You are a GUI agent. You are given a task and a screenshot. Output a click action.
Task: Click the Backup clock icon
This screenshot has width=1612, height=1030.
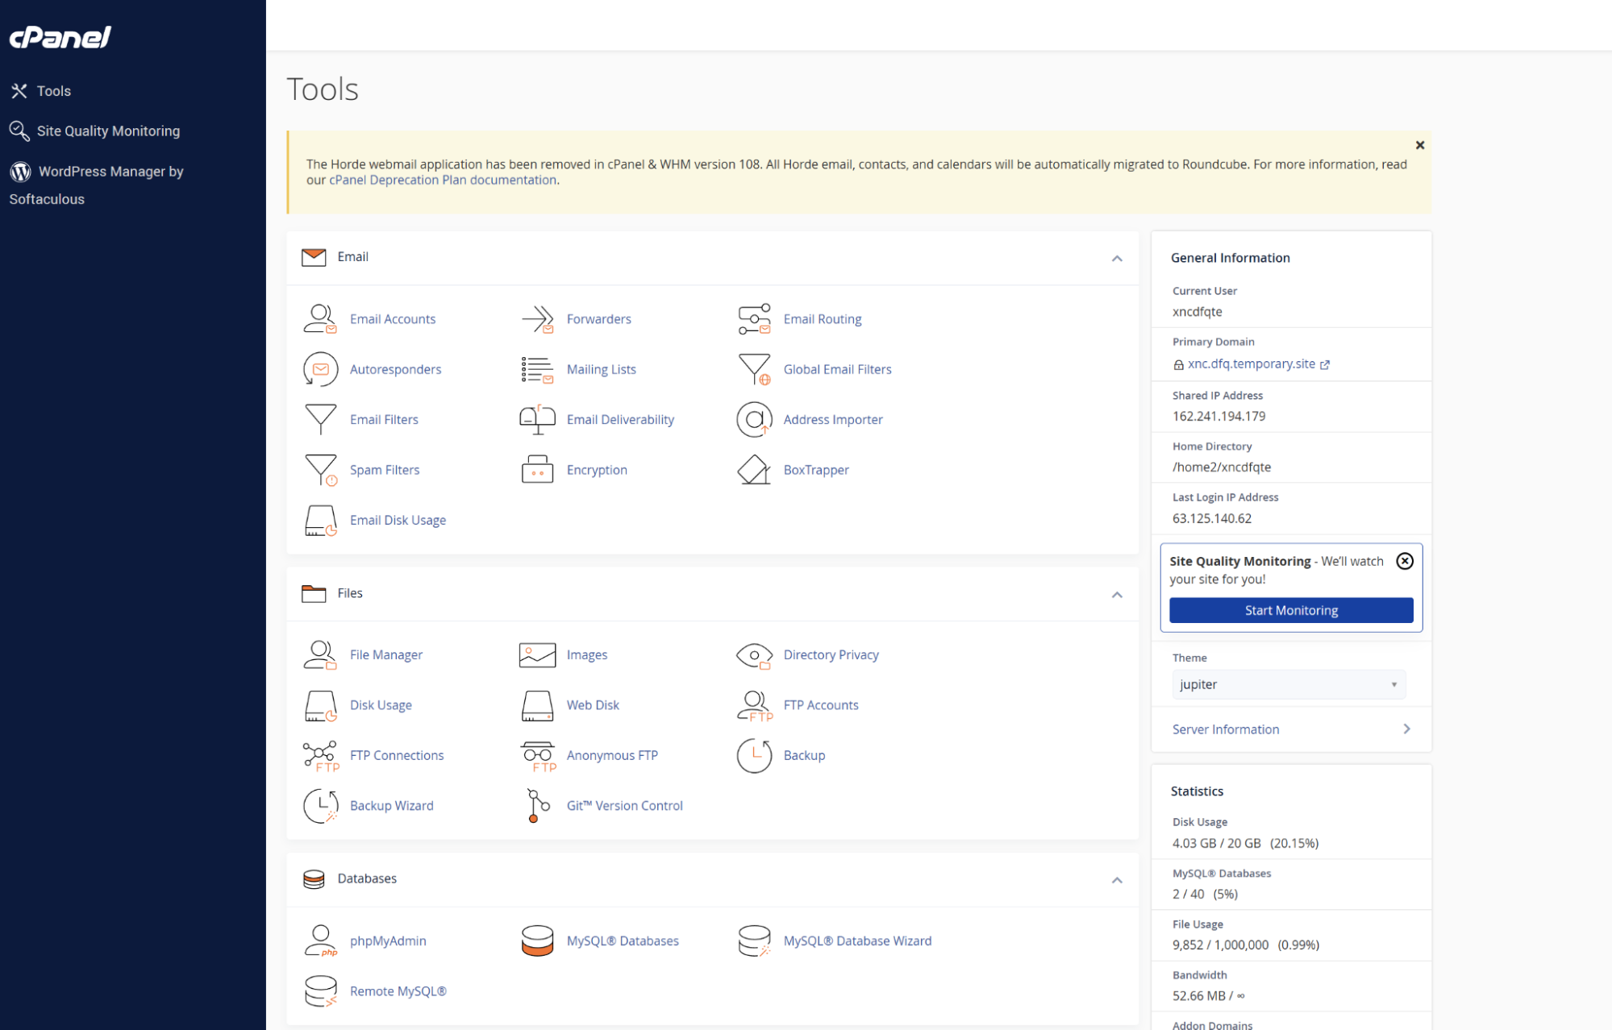pyautogui.click(x=754, y=755)
